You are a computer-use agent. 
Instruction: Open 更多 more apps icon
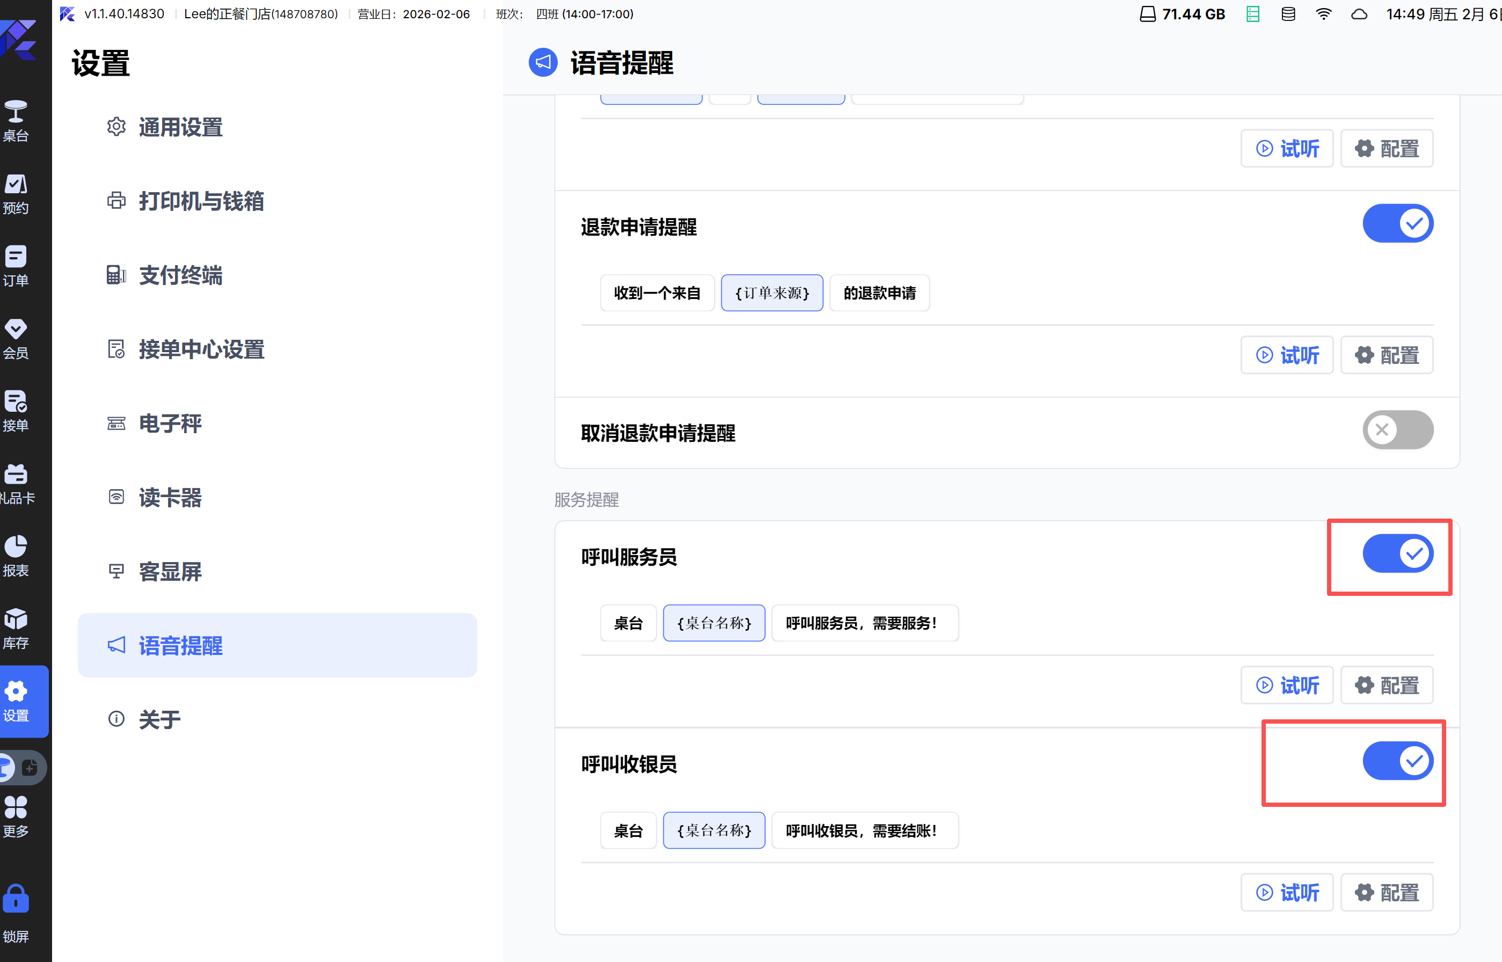pyautogui.click(x=16, y=816)
